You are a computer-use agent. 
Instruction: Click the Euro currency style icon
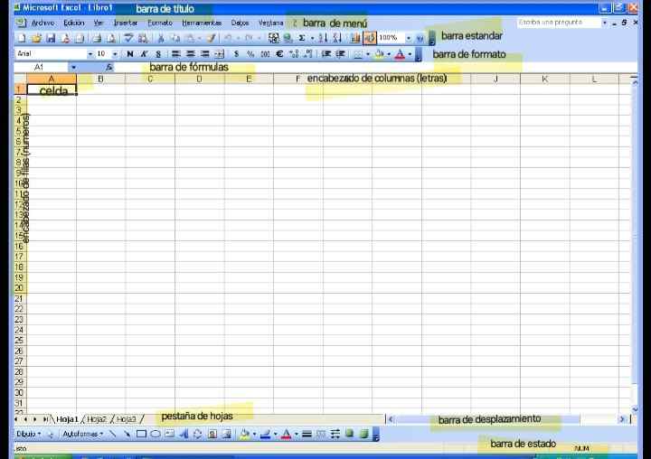click(279, 54)
